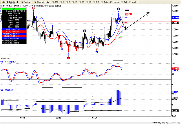This screenshot has width=181, height=124.
Task: Click the third toolbar stacked-windows icon
Action: click(x=10, y=2)
